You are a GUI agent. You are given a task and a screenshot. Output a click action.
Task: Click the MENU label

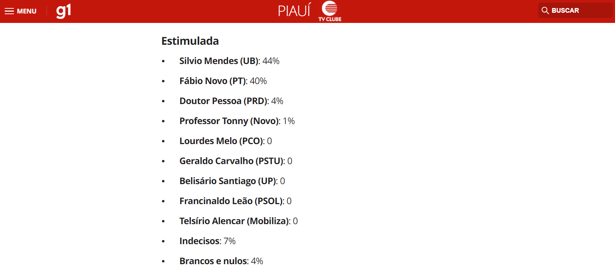27,11
